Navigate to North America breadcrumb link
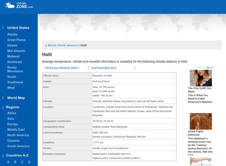The width and height of the screenshot is (226, 166). coord(68,45)
